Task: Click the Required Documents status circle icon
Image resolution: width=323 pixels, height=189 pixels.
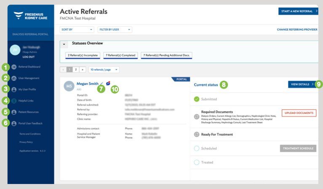Action: (x=197, y=117)
